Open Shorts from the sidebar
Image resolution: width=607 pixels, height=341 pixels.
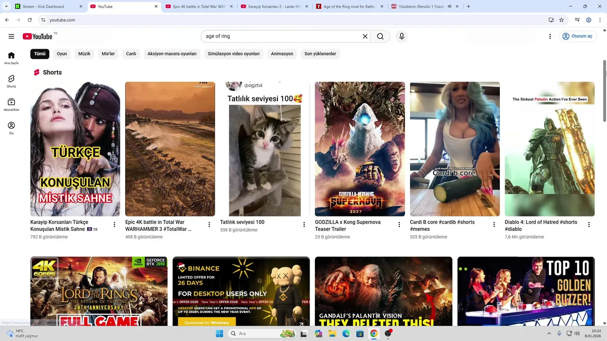click(11, 81)
